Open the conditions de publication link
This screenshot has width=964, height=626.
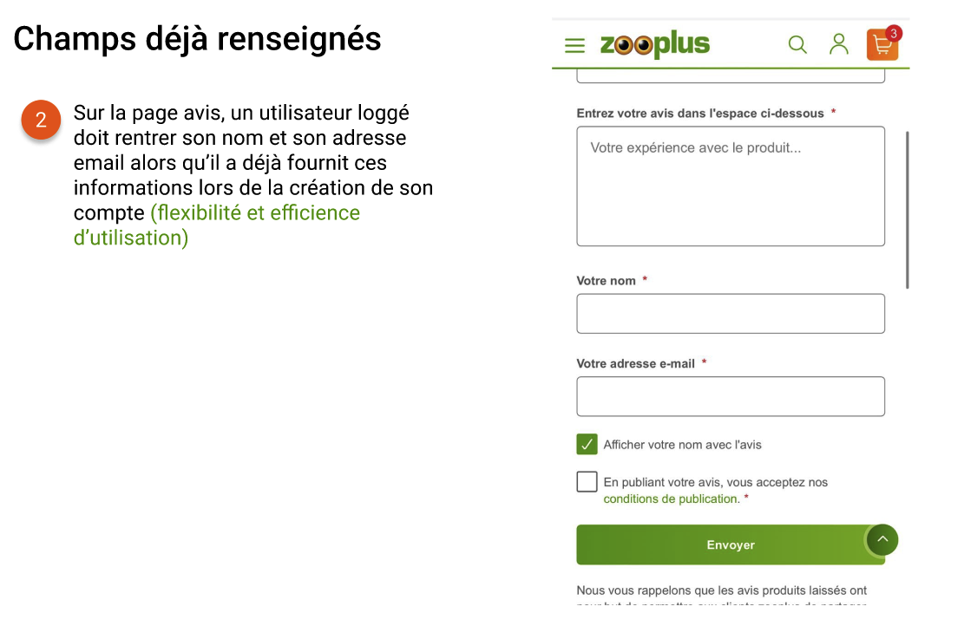672,499
